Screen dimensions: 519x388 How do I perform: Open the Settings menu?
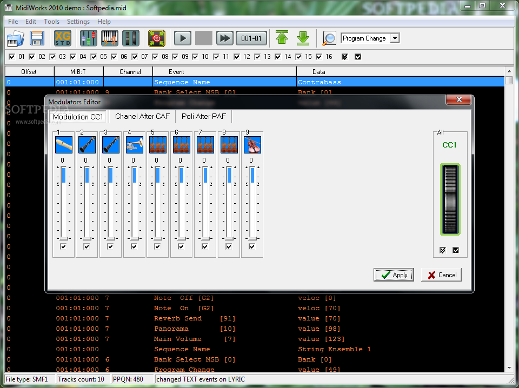tap(78, 22)
